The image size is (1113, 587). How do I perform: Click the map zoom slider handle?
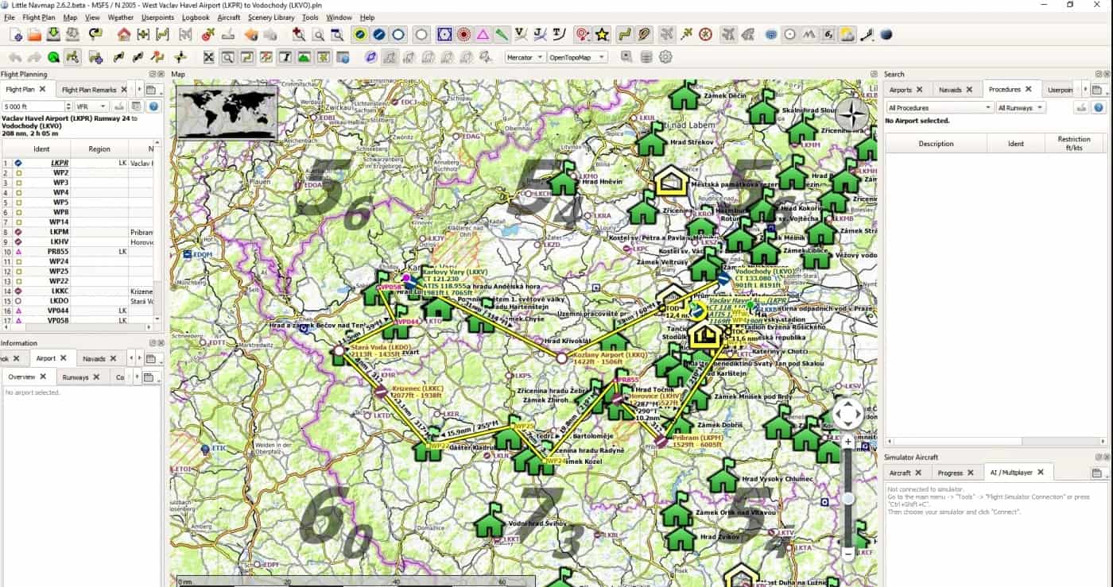click(x=848, y=498)
